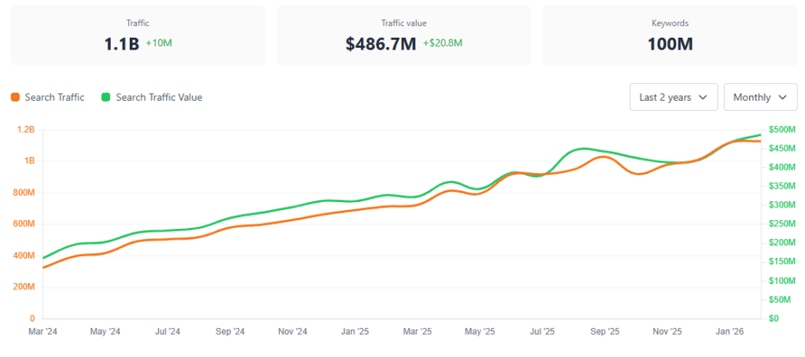The image size is (805, 357).
Task: Click the $200M right axis value
Action: tap(782, 243)
